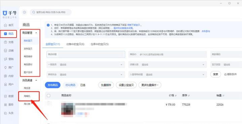
Task: Click the 设置公益宝贝 button
Action: pos(126,85)
